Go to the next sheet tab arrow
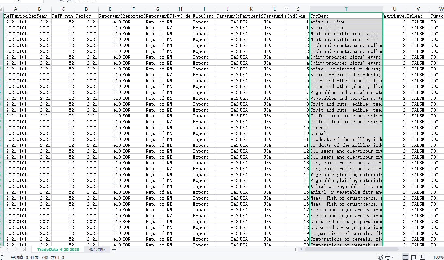 (x=16, y=249)
